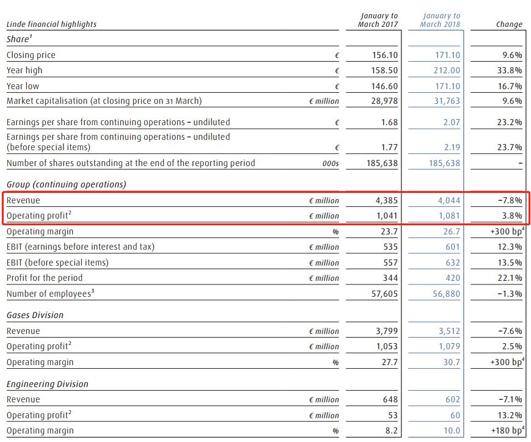Viewport: 531px width, 442px height.
Task: Click the Engineering Division revenue value 648
Action: pyautogui.click(x=390, y=400)
